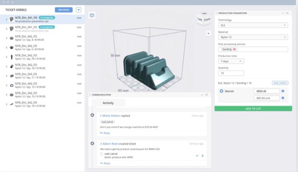The width and height of the screenshot is (298, 172).
Task: Click the part thumbnail in the qty. 4 row
Action: point(11,38)
